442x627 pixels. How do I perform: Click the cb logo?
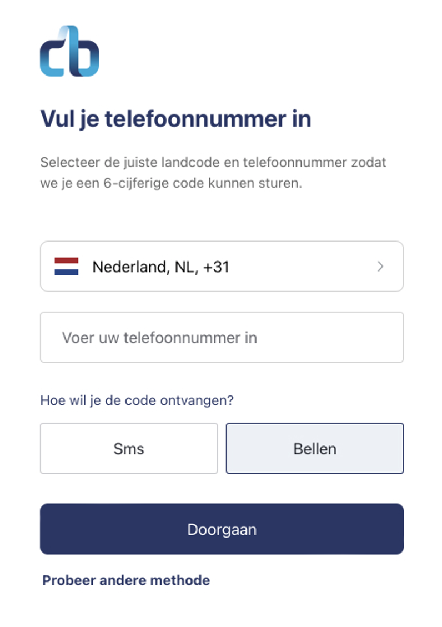click(69, 51)
